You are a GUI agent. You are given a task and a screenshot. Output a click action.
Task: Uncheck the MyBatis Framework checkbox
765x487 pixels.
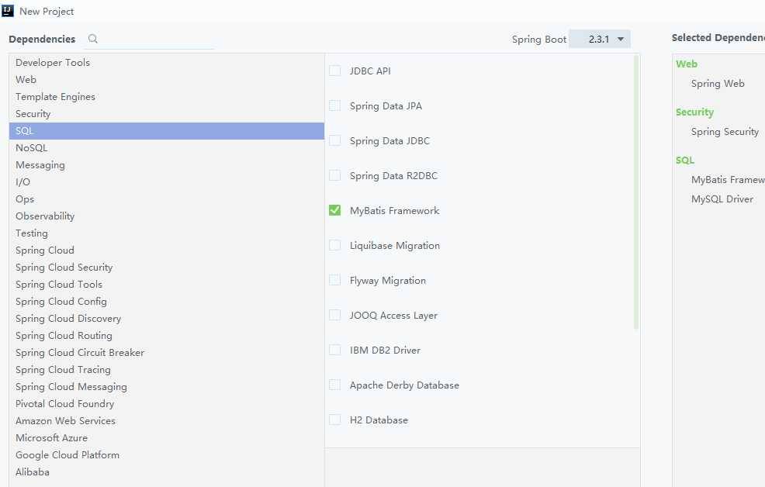[335, 210]
